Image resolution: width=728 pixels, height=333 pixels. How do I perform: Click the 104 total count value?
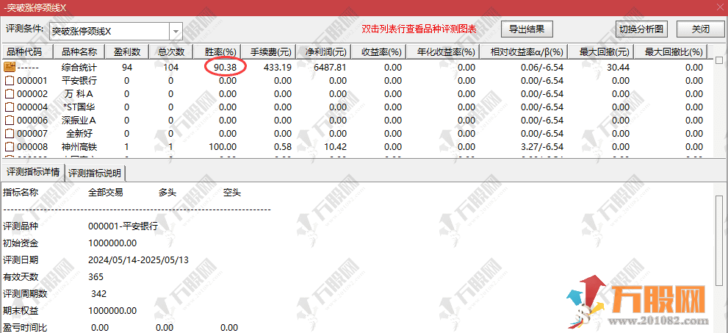click(x=171, y=68)
